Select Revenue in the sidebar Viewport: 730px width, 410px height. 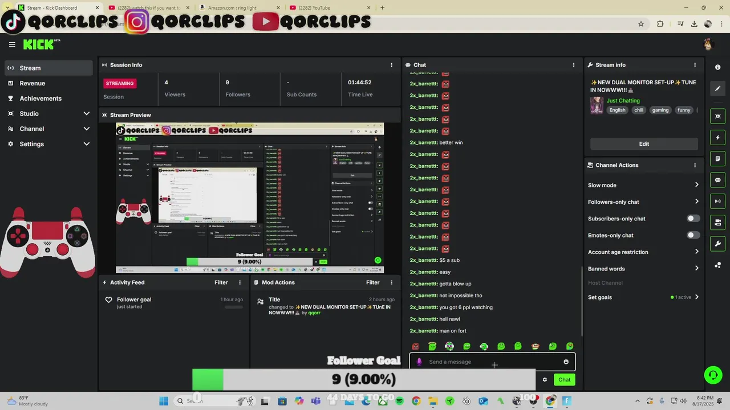48,83
